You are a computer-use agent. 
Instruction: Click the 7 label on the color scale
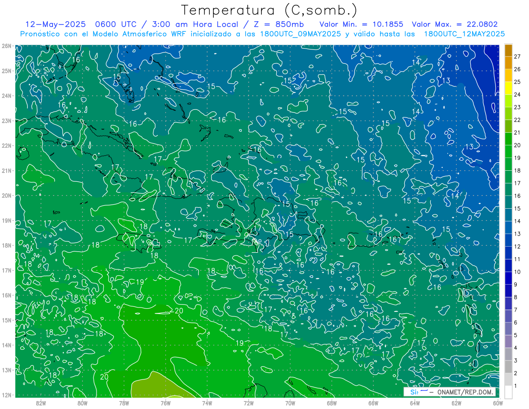point(516,310)
